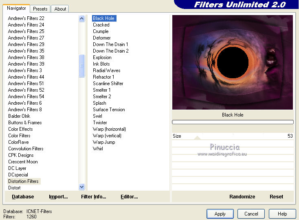Select the Smelter 2 filter
Screen dimensions: 299x220
tap(102, 97)
